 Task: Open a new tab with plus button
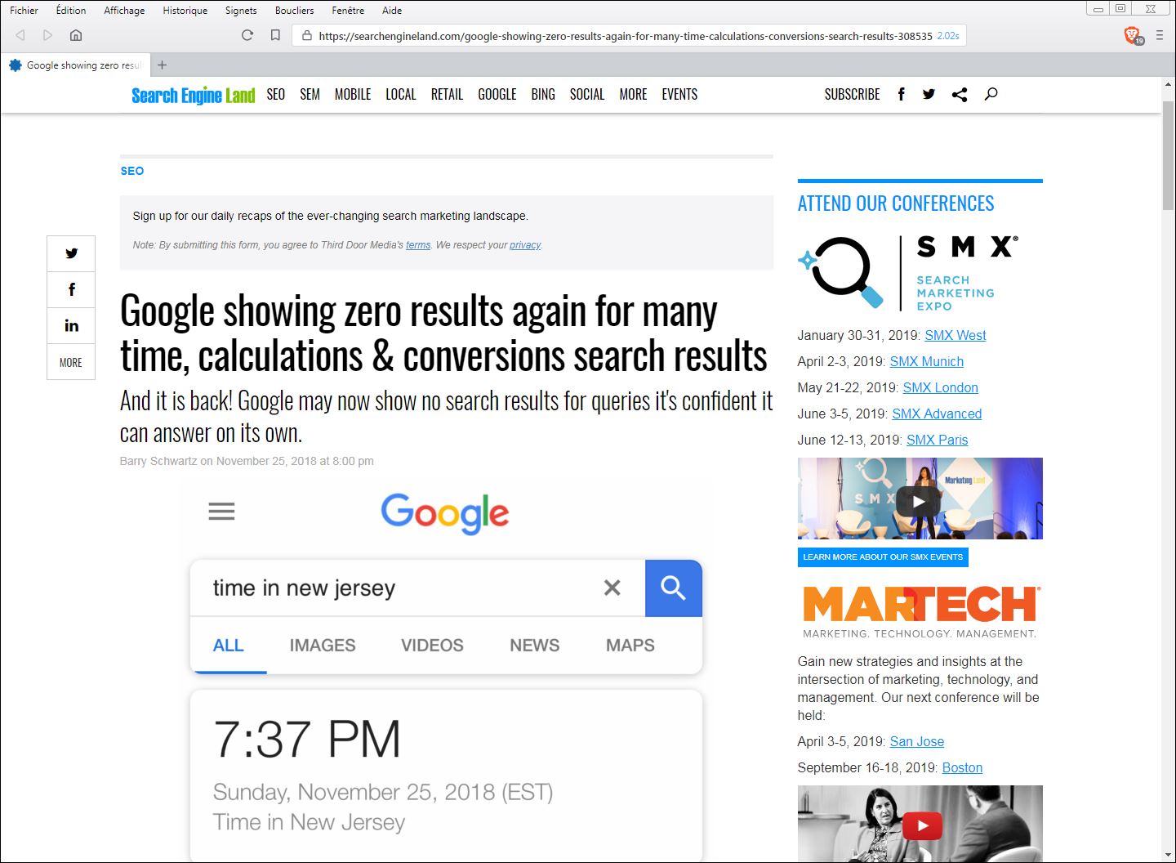162,65
